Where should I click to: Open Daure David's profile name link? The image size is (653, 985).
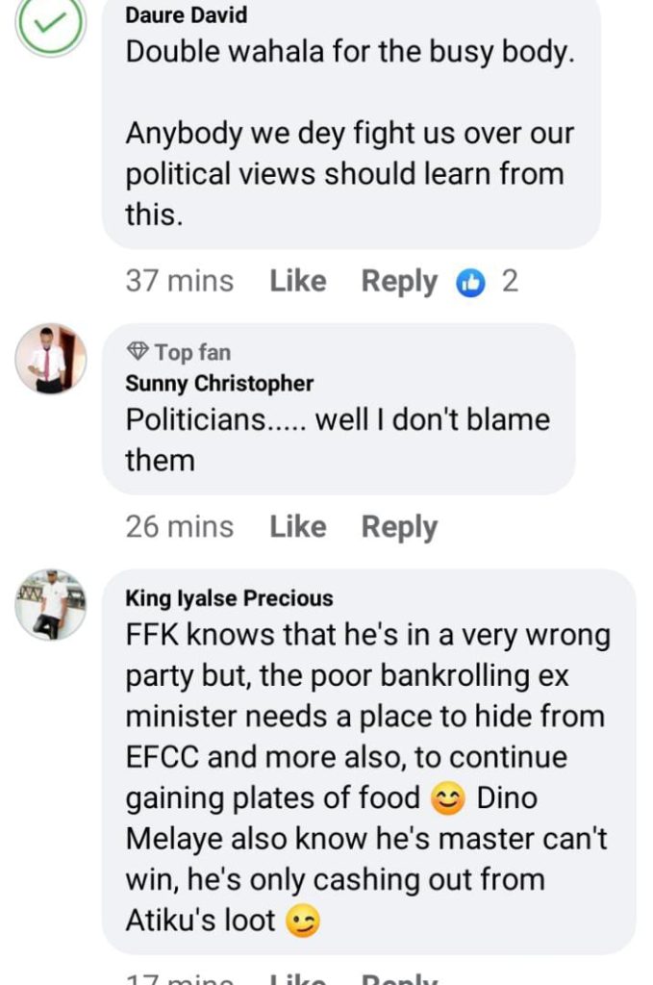[x=186, y=15]
